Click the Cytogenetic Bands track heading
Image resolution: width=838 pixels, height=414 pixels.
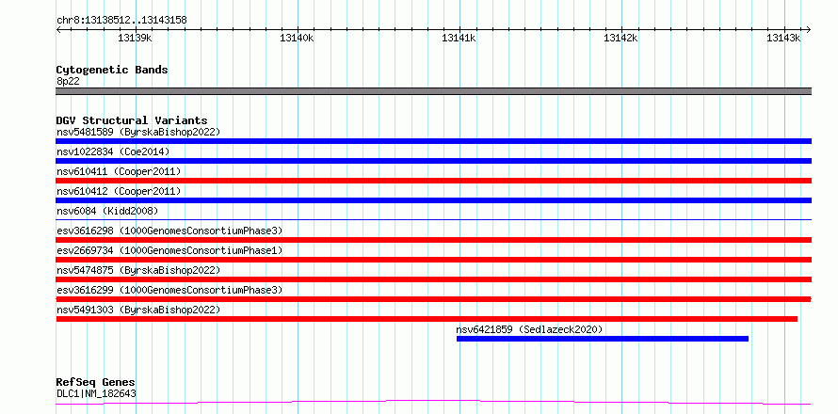click(x=112, y=70)
